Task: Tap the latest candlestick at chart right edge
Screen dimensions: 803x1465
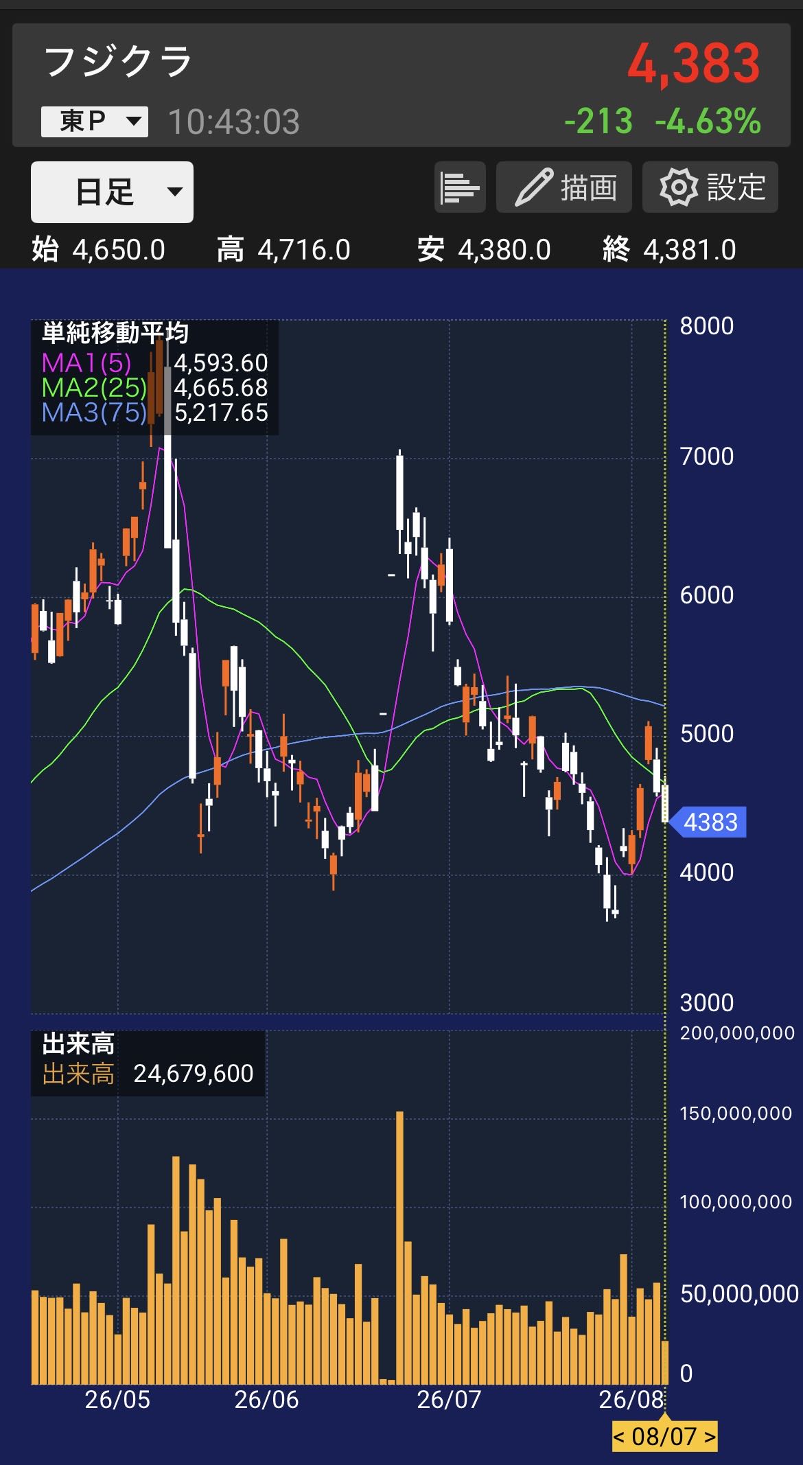Action: (x=664, y=803)
